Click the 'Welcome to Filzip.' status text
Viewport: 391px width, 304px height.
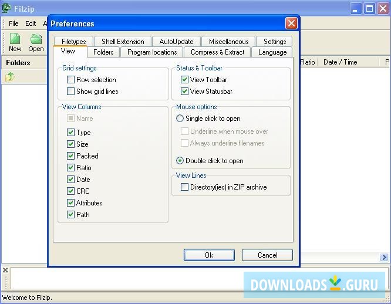[x=27, y=298]
